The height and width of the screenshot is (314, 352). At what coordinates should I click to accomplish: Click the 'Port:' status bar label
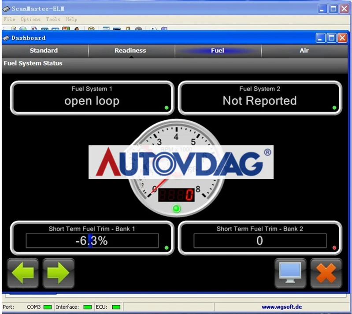click(8, 307)
